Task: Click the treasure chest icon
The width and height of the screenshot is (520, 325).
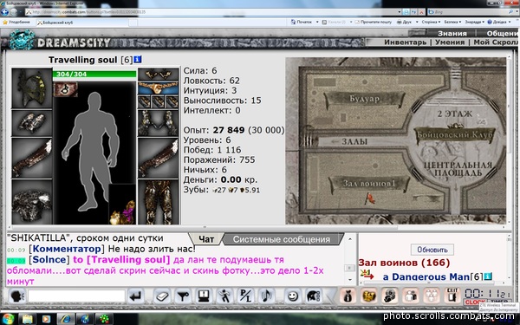Action: 368,296
